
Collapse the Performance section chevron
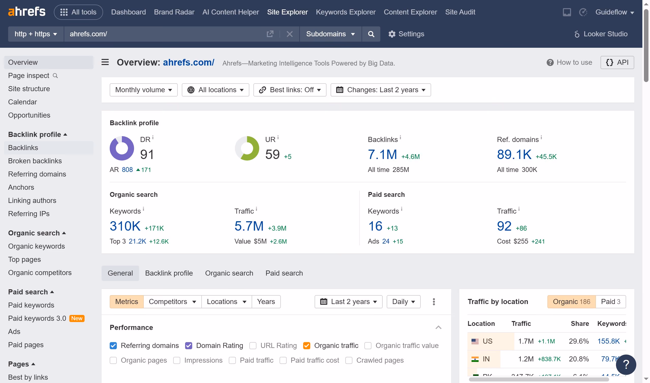(x=438, y=328)
